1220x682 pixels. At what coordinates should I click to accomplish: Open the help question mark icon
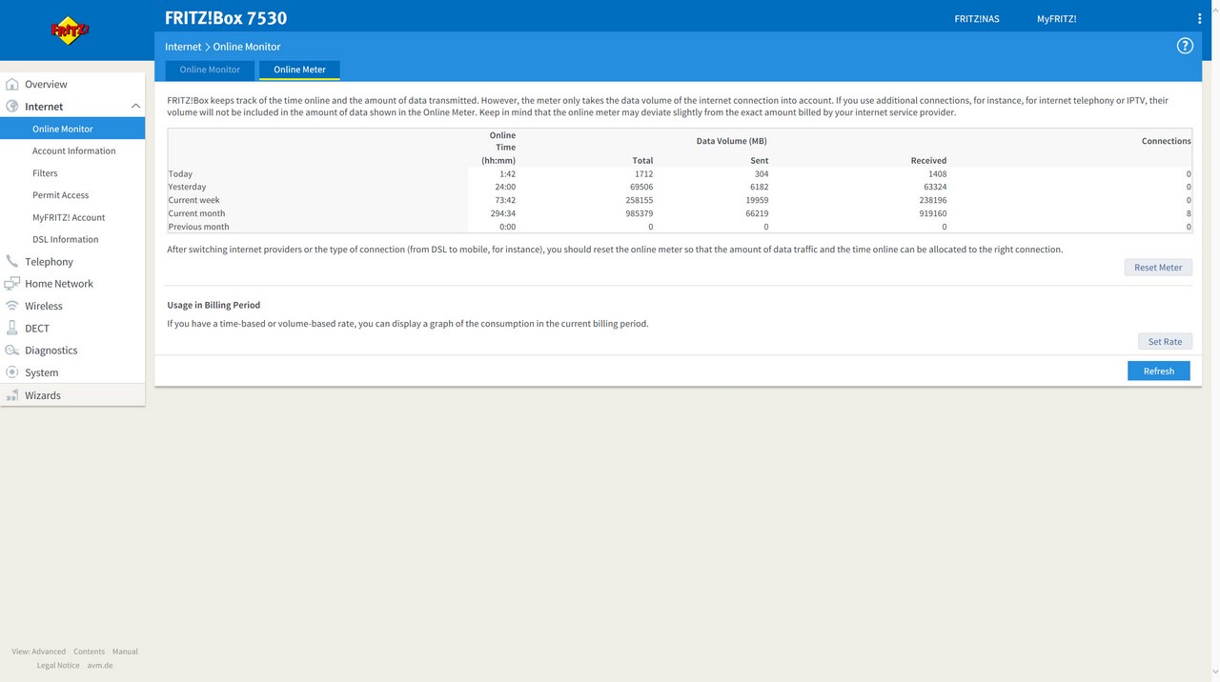[x=1185, y=46]
